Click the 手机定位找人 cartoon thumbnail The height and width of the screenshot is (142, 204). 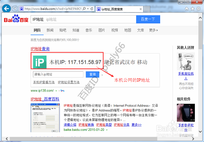coord(186,61)
